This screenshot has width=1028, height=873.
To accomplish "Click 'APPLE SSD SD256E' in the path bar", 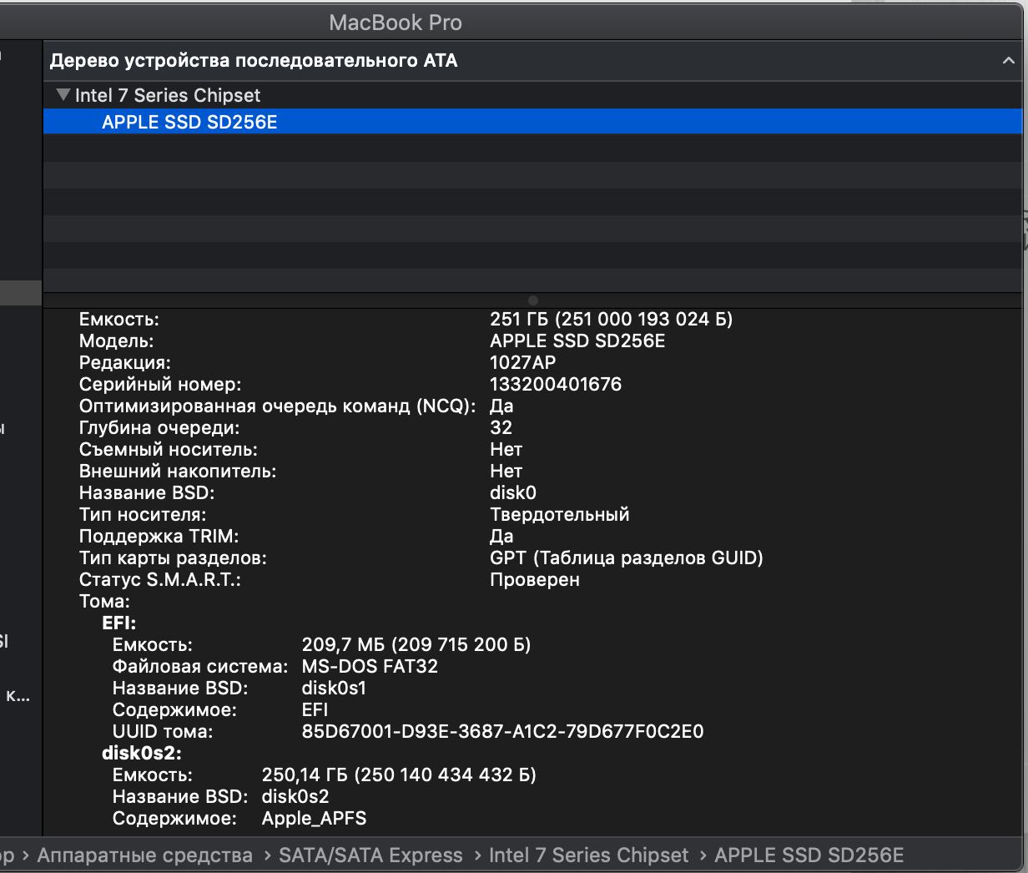I will (809, 855).
